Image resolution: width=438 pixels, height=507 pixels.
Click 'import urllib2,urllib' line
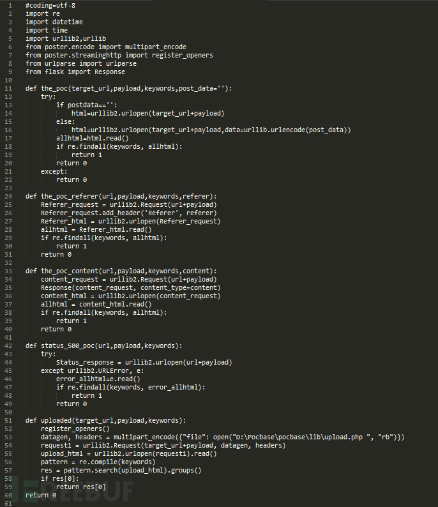pos(66,39)
